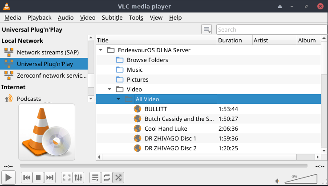The height and width of the screenshot is (186, 328).
Task: Adjust the volume slider triangle
Action: tap(301, 179)
